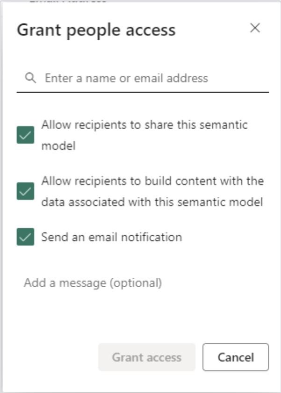Click the green checkmark beside email notification
This screenshot has width=281, height=393.
tap(26, 237)
